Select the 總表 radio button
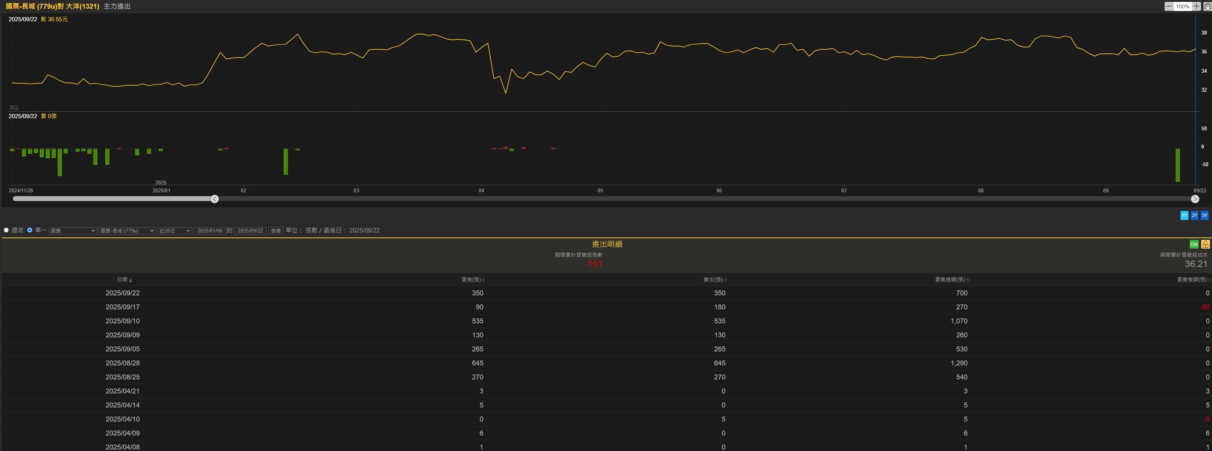The height and width of the screenshot is (451, 1212). [x=6, y=230]
